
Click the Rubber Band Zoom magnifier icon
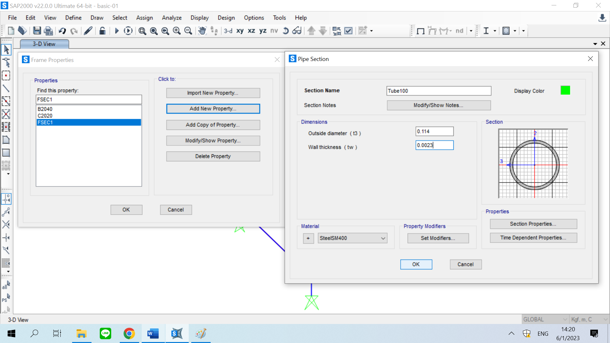tap(142, 31)
